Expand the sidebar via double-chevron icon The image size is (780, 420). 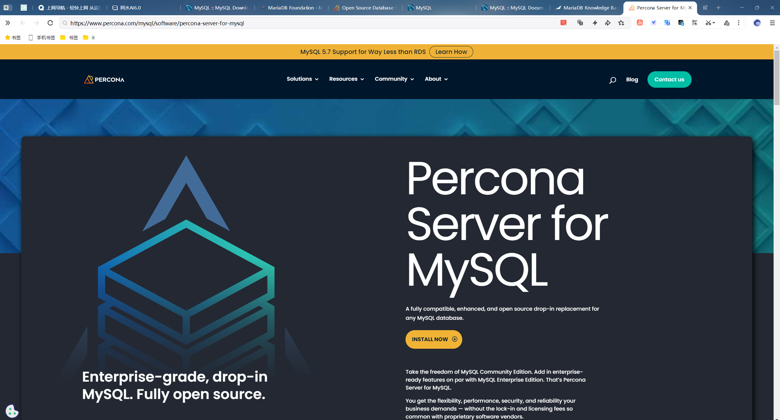pos(8,23)
